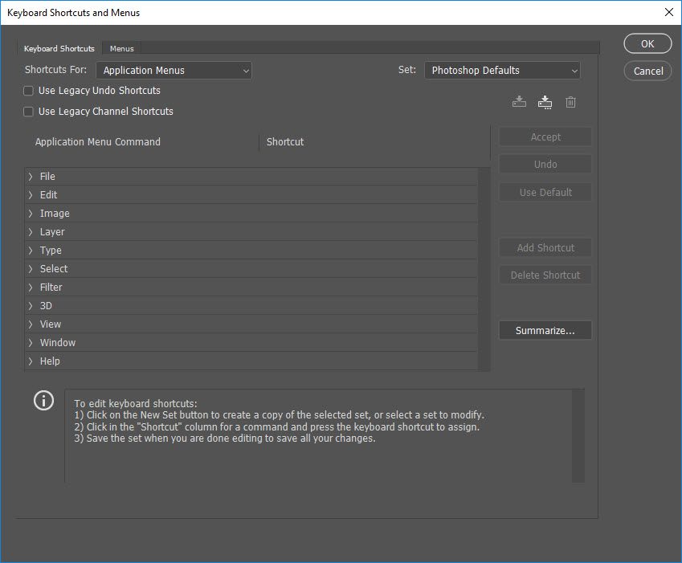Image resolution: width=682 pixels, height=563 pixels.
Task: Switch to the Menus tab
Action: click(x=121, y=48)
